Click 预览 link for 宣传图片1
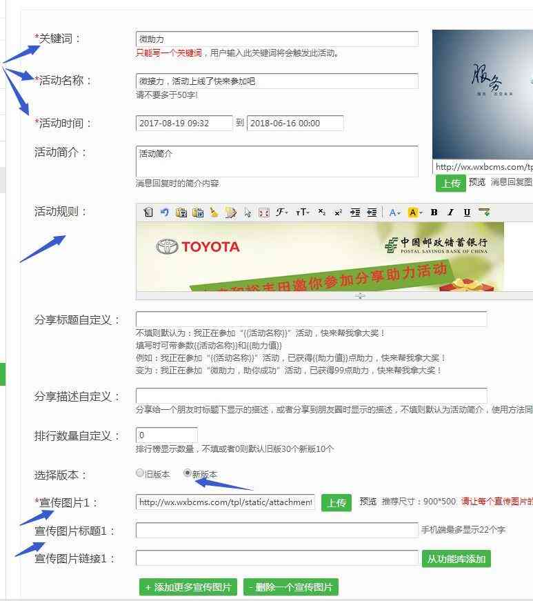 click(x=368, y=502)
